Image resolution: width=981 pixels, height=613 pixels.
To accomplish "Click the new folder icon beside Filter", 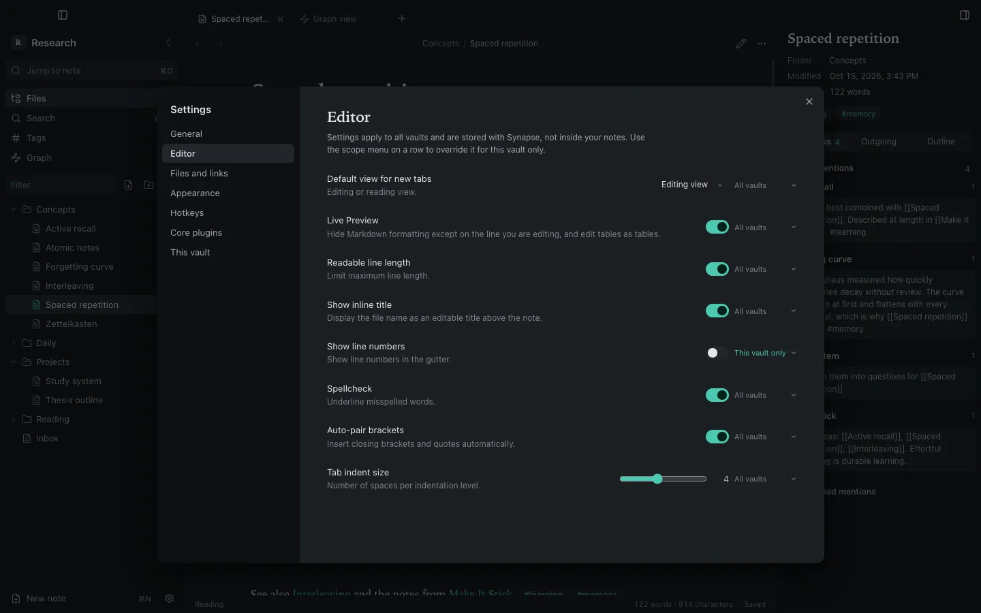I will 149,185.
